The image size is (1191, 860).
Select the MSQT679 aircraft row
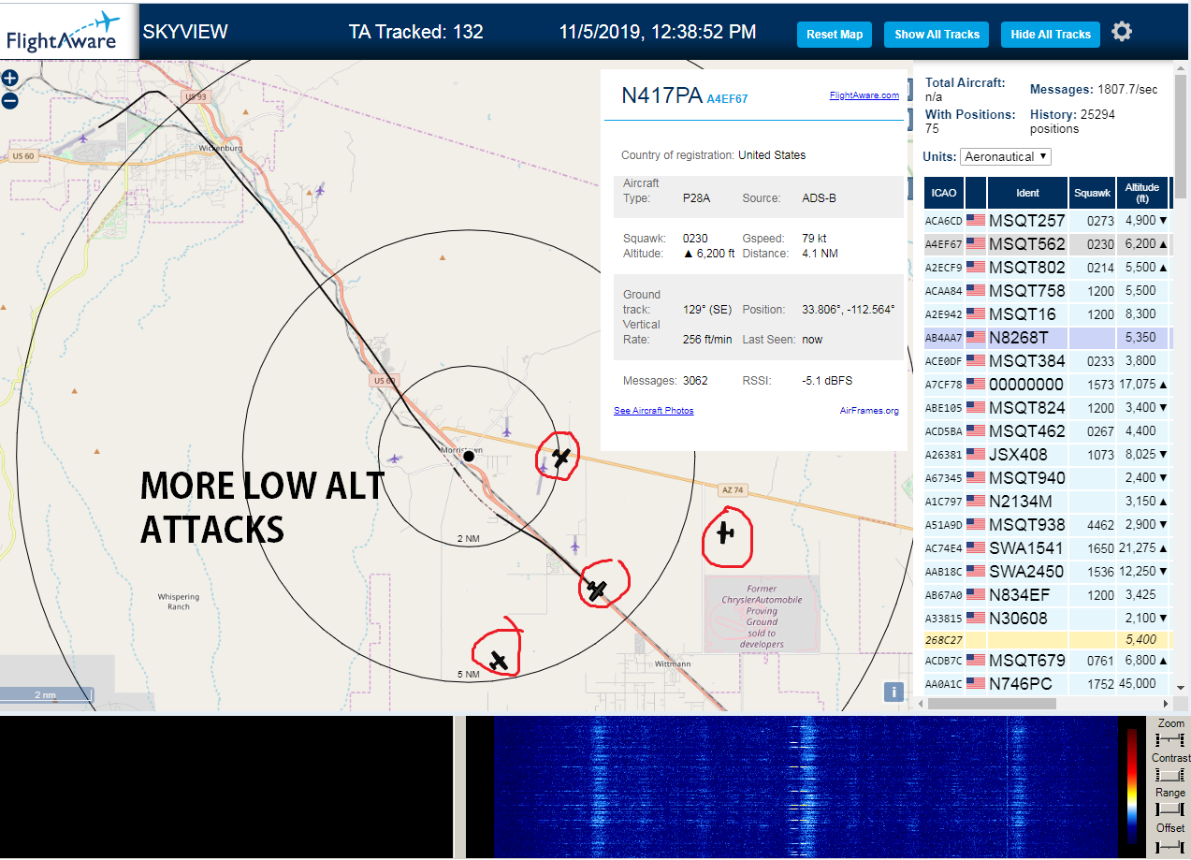[x=1047, y=661]
